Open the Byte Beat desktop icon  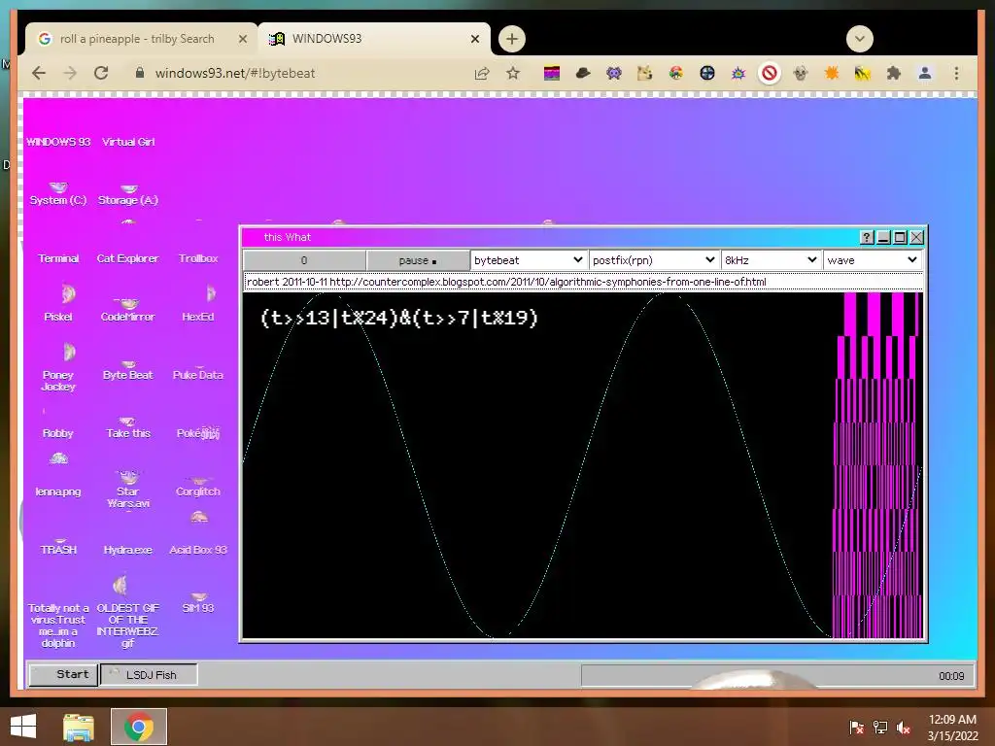[127, 370]
